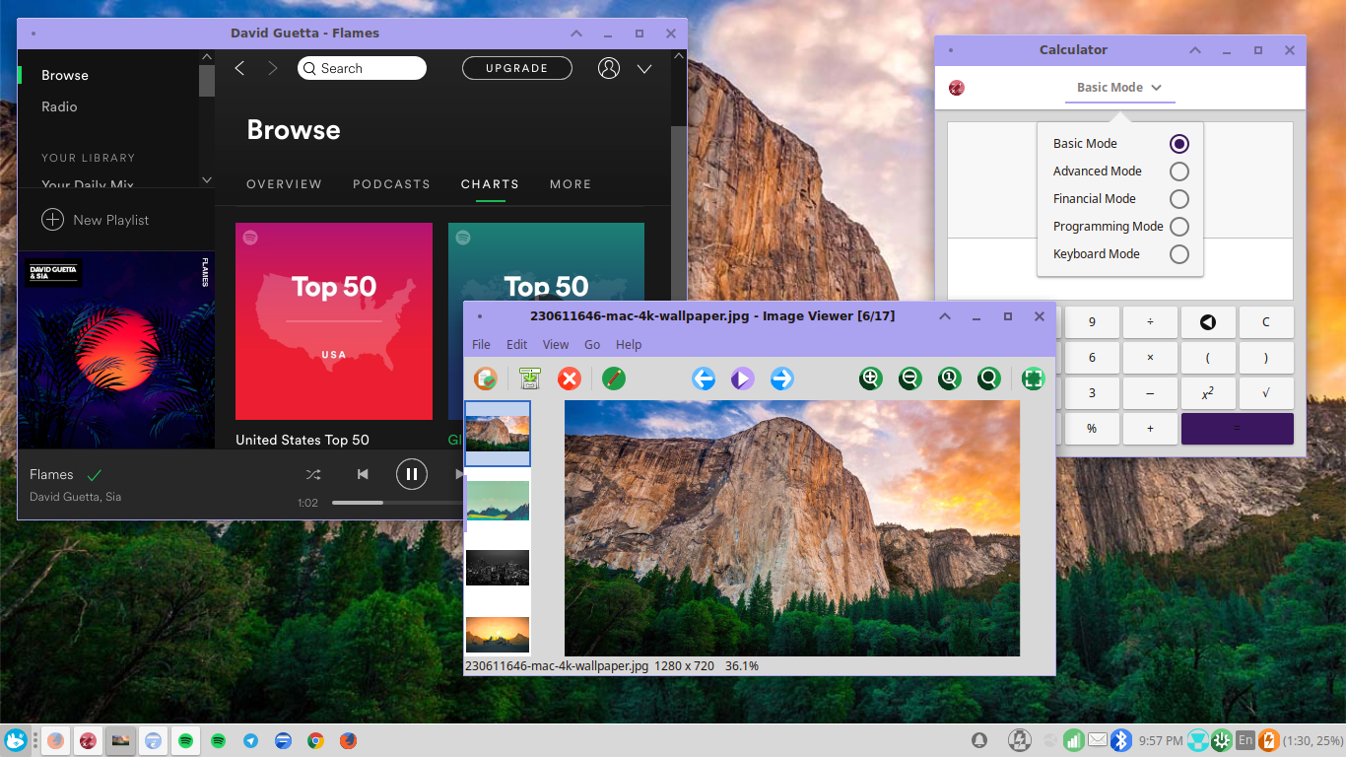Open the United States Top 50 title link
The height and width of the screenshot is (757, 1346).
[x=303, y=441]
